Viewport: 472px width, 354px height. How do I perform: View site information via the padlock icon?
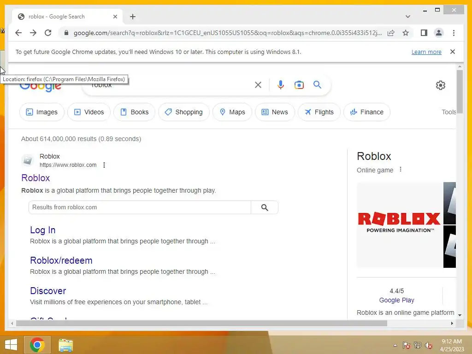(x=66, y=33)
